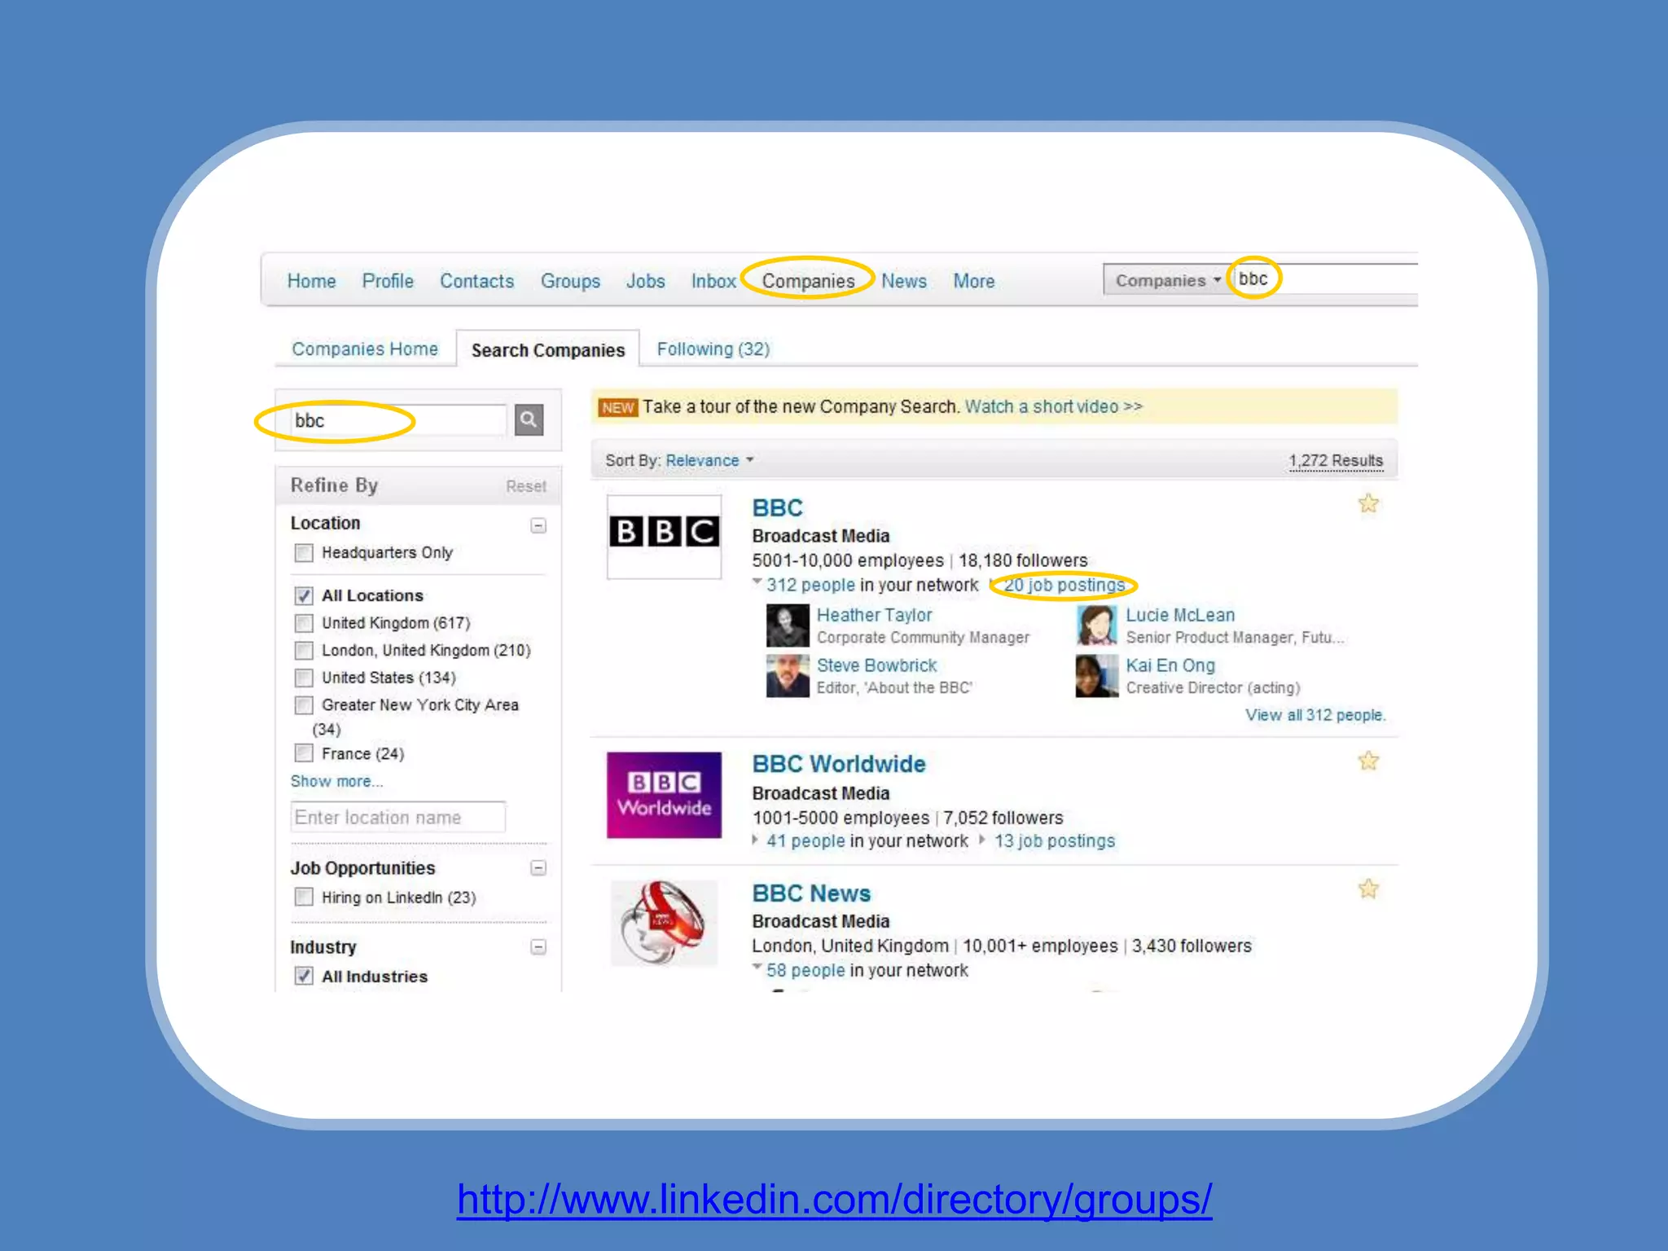
Task: Collapse BBC's 312 people in network
Action: coord(757,582)
